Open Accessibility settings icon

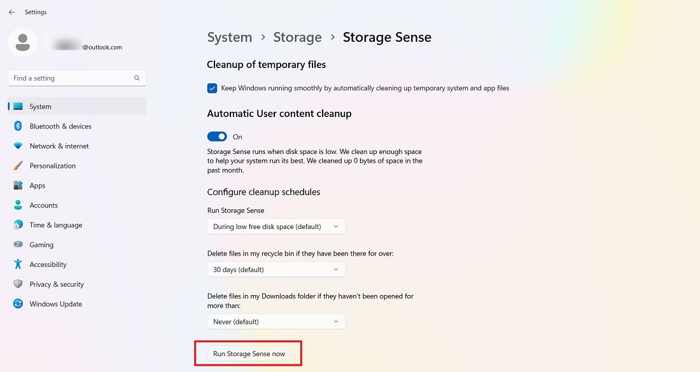[18, 264]
